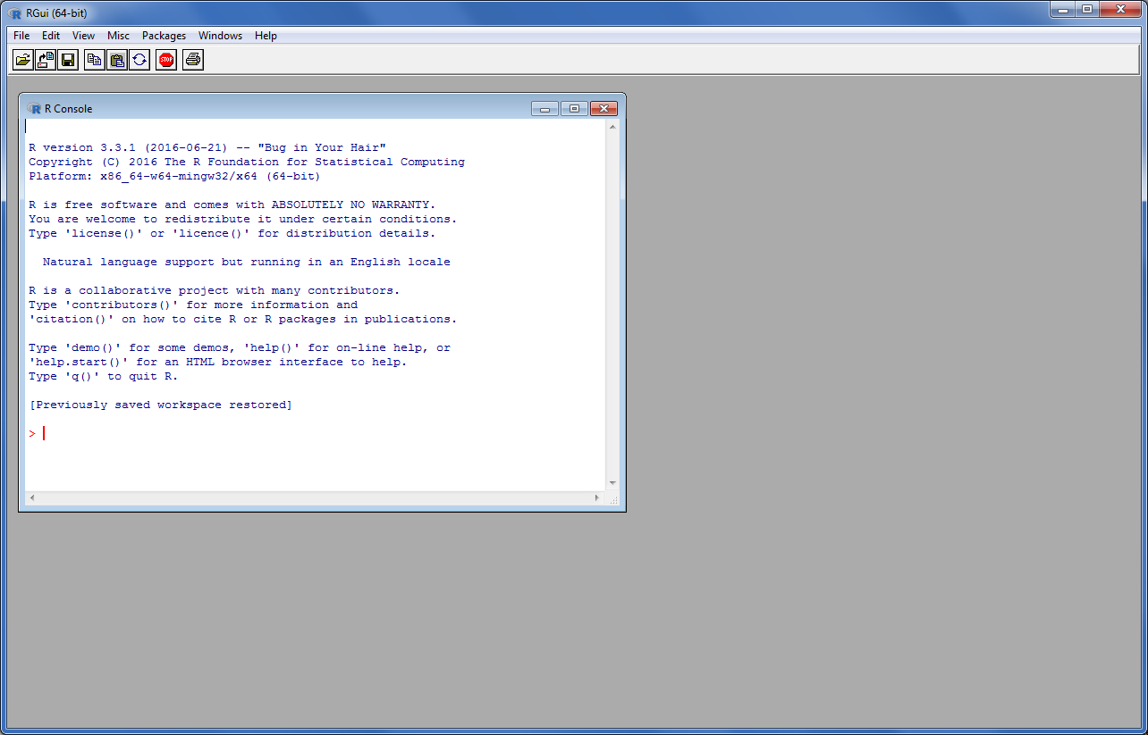The height and width of the screenshot is (735, 1148).
Task: Click the 'Platform: x86_64-w64-mingw32' line
Action: point(174,176)
